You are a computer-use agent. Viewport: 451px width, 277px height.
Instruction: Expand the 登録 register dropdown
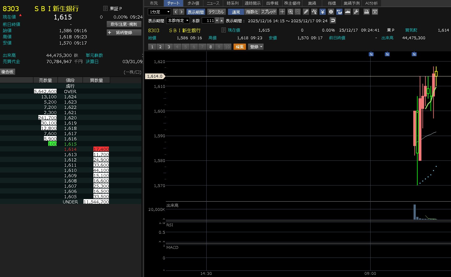(x=256, y=47)
